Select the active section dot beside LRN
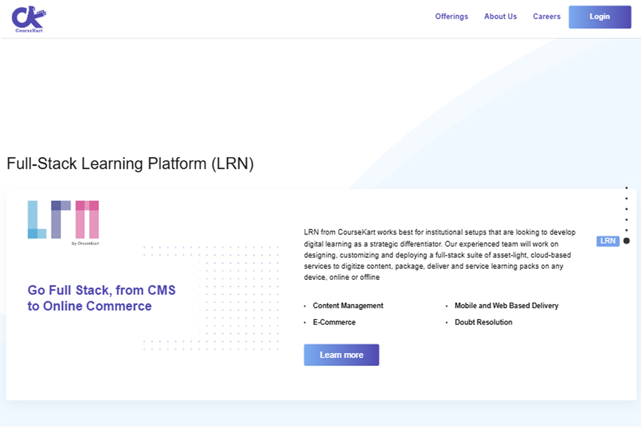This screenshot has height=427, width=641. pyautogui.click(x=626, y=241)
